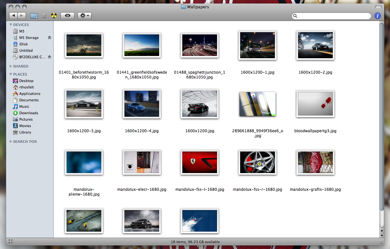Click the Wallpapers folder title icon
The height and width of the screenshot is (249, 390).
coord(184,7)
